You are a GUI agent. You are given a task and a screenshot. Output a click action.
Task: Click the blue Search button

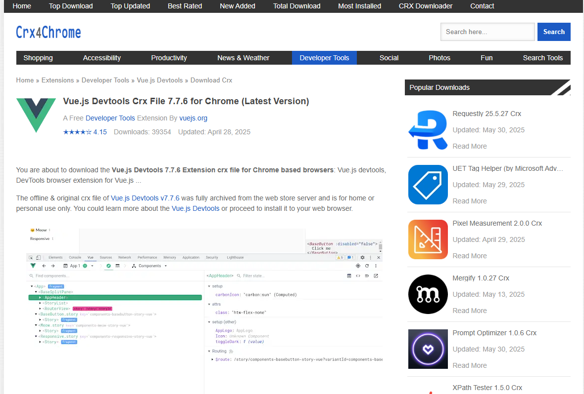pyautogui.click(x=554, y=32)
